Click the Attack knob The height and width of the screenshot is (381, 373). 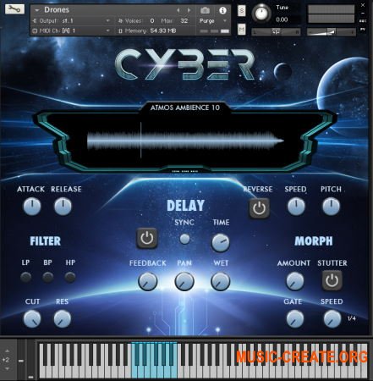(32, 207)
